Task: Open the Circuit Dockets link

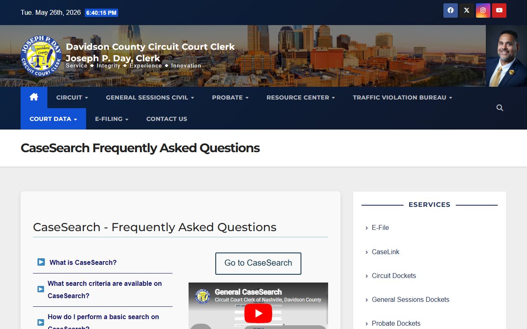Action: pyautogui.click(x=394, y=276)
